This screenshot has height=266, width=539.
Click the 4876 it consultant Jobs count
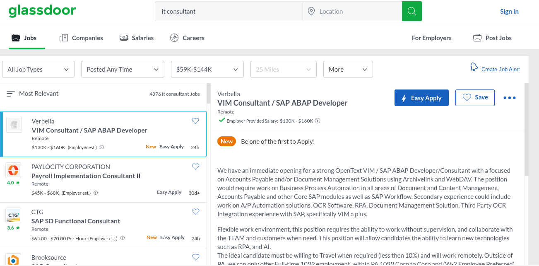click(175, 94)
